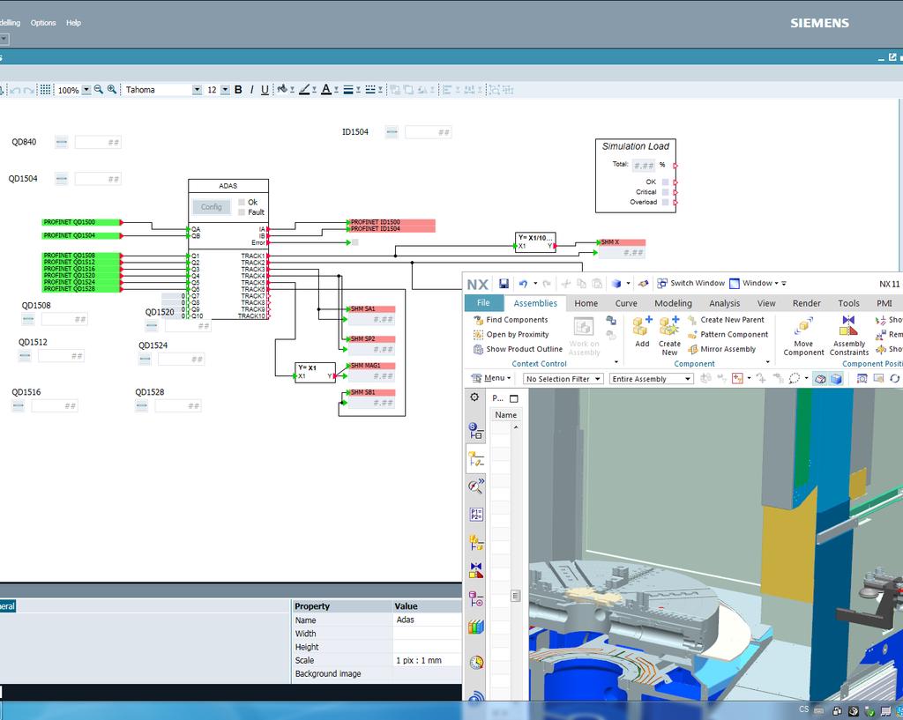Click the Scale property value
Viewport: 903px width, 720px height.
click(428, 660)
